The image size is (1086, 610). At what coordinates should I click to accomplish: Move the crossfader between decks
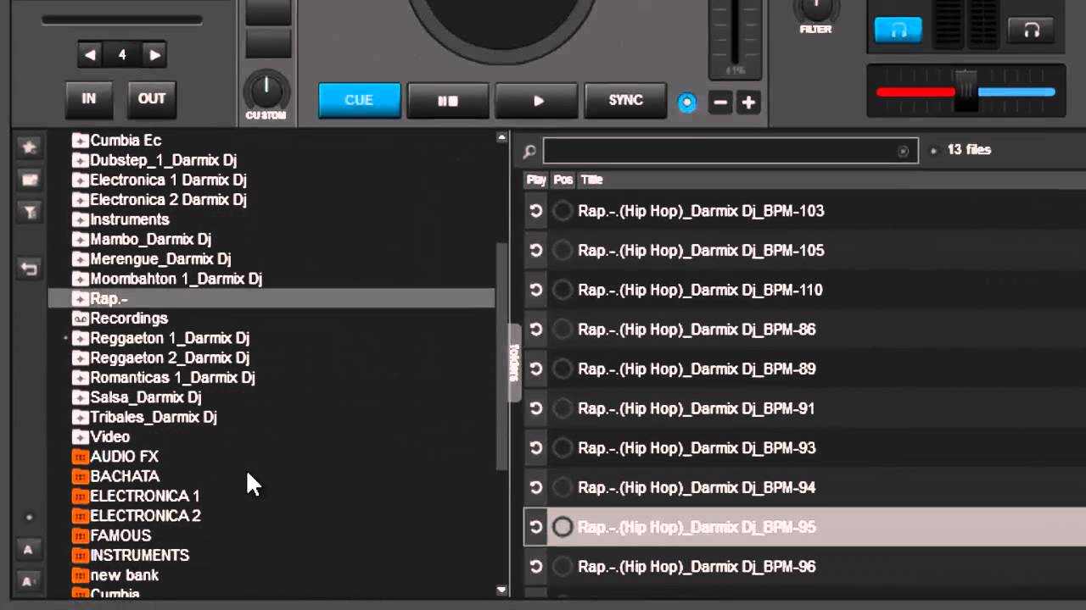966,93
